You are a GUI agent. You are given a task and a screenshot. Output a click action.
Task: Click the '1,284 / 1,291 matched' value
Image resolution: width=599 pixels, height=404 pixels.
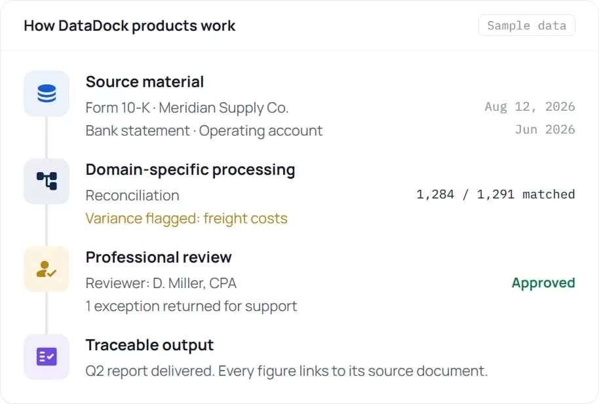pyautogui.click(x=495, y=194)
